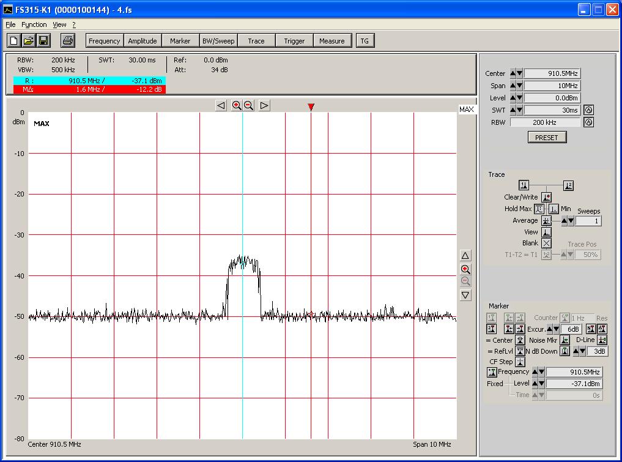Open the View menu
The height and width of the screenshot is (462, 622).
(x=59, y=24)
